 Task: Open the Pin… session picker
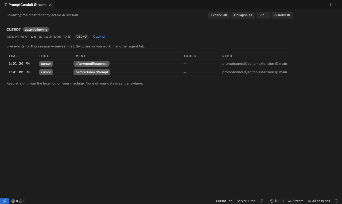[x=263, y=15]
